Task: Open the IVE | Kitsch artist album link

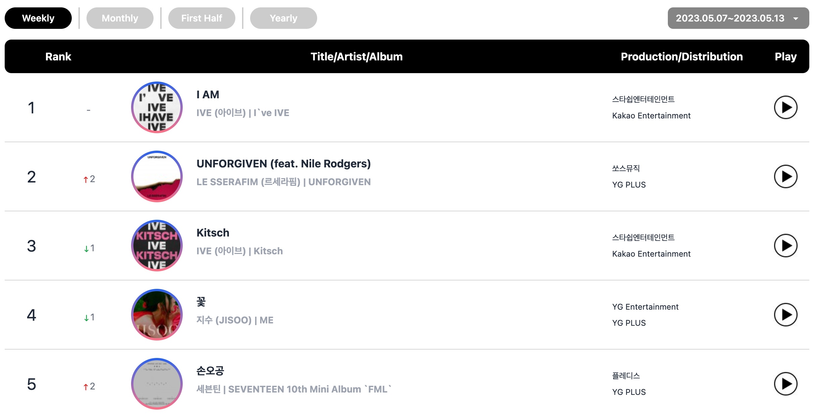Action: click(x=240, y=251)
